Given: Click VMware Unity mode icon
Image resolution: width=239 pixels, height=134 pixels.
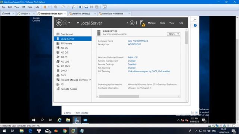Looking at the screenshot, I should point(97,7).
